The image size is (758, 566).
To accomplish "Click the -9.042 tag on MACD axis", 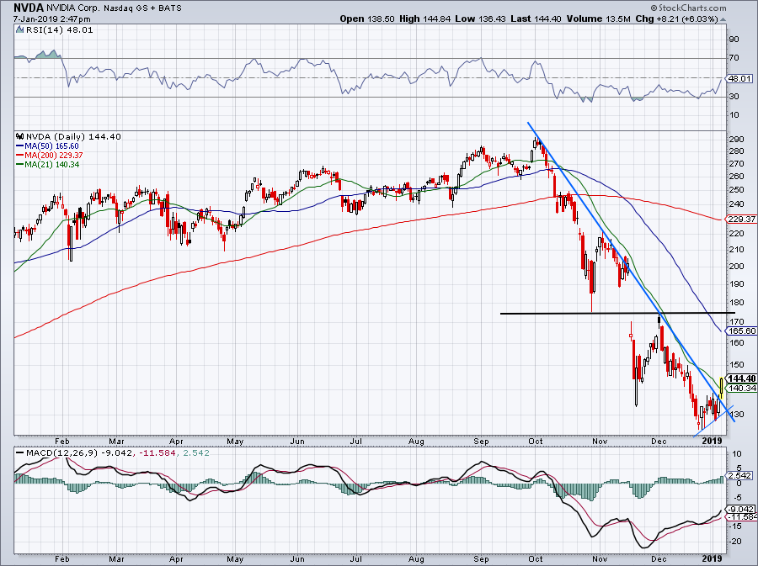I will (741, 509).
